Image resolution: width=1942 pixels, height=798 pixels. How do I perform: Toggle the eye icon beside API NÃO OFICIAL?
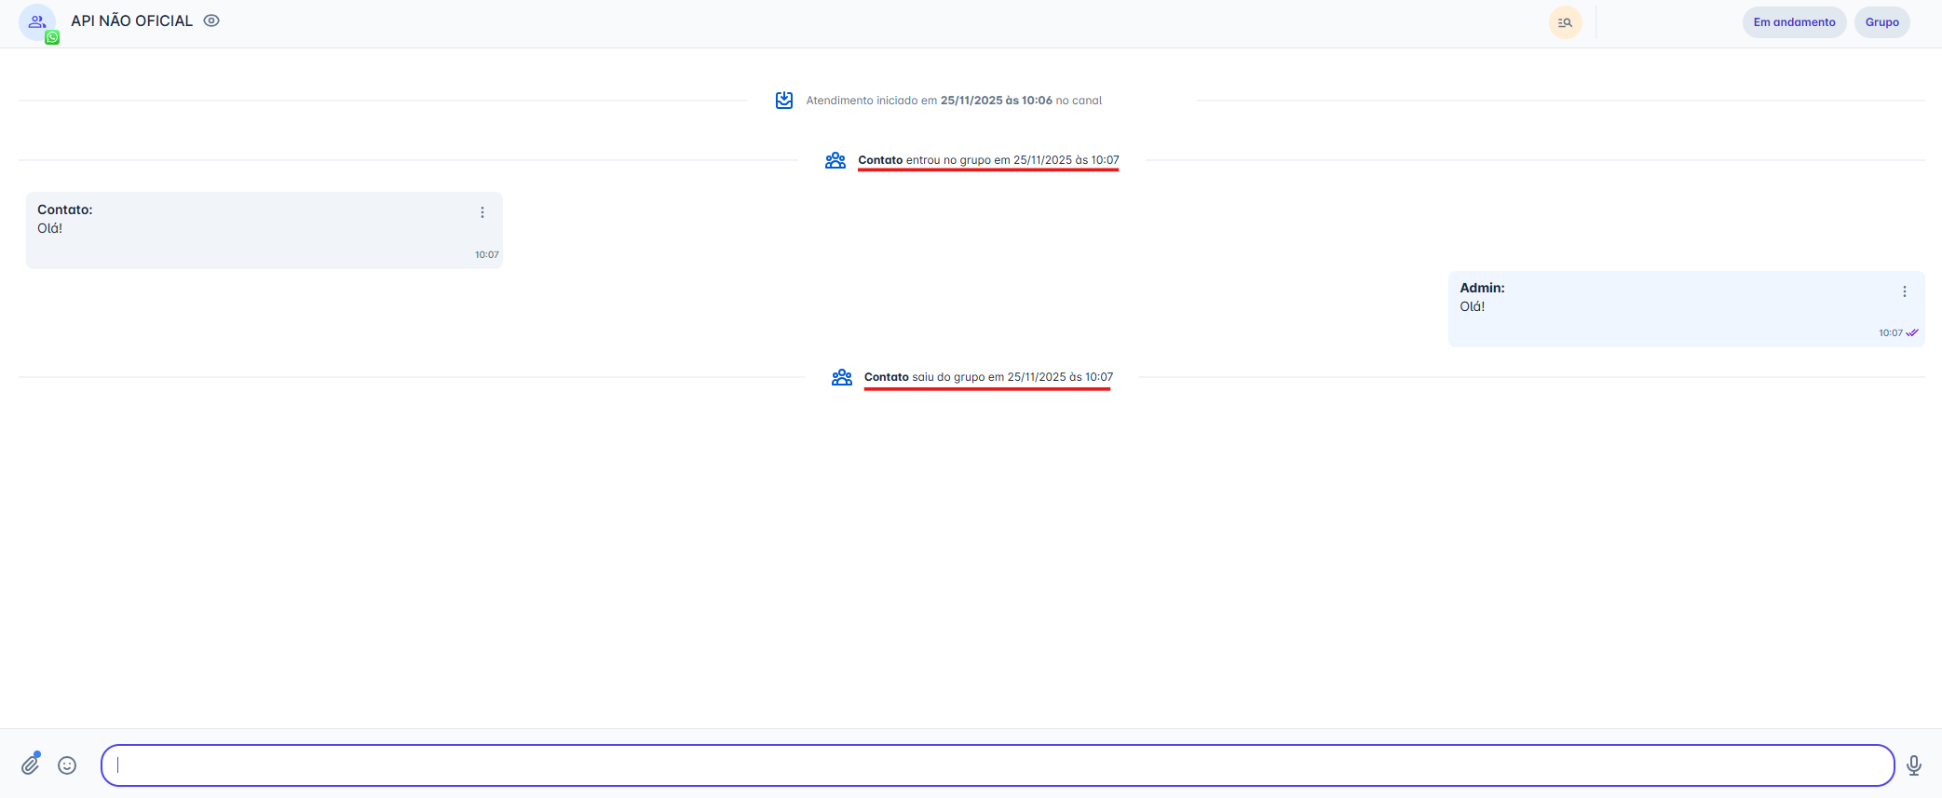[211, 20]
